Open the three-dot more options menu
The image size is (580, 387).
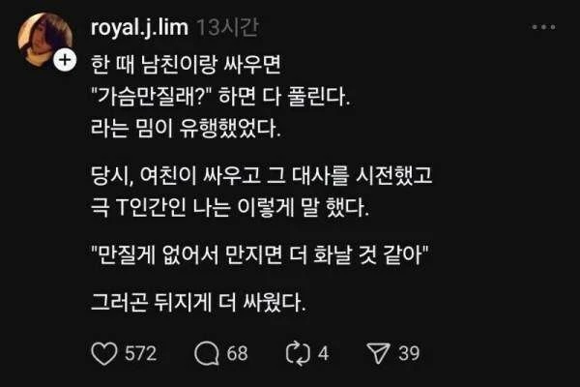click(x=543, y=27)
